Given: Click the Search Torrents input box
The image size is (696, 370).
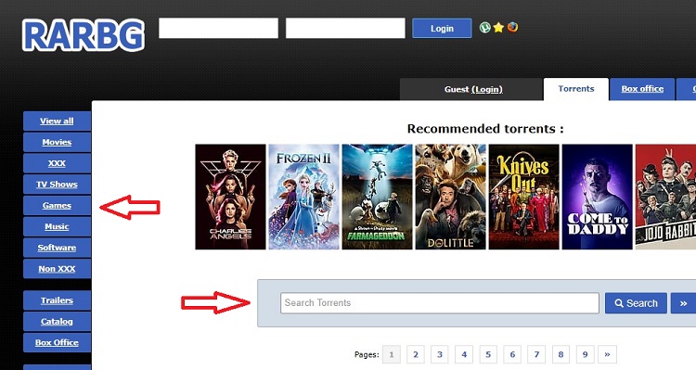Looking at the screenshot, I should point(440,303).
